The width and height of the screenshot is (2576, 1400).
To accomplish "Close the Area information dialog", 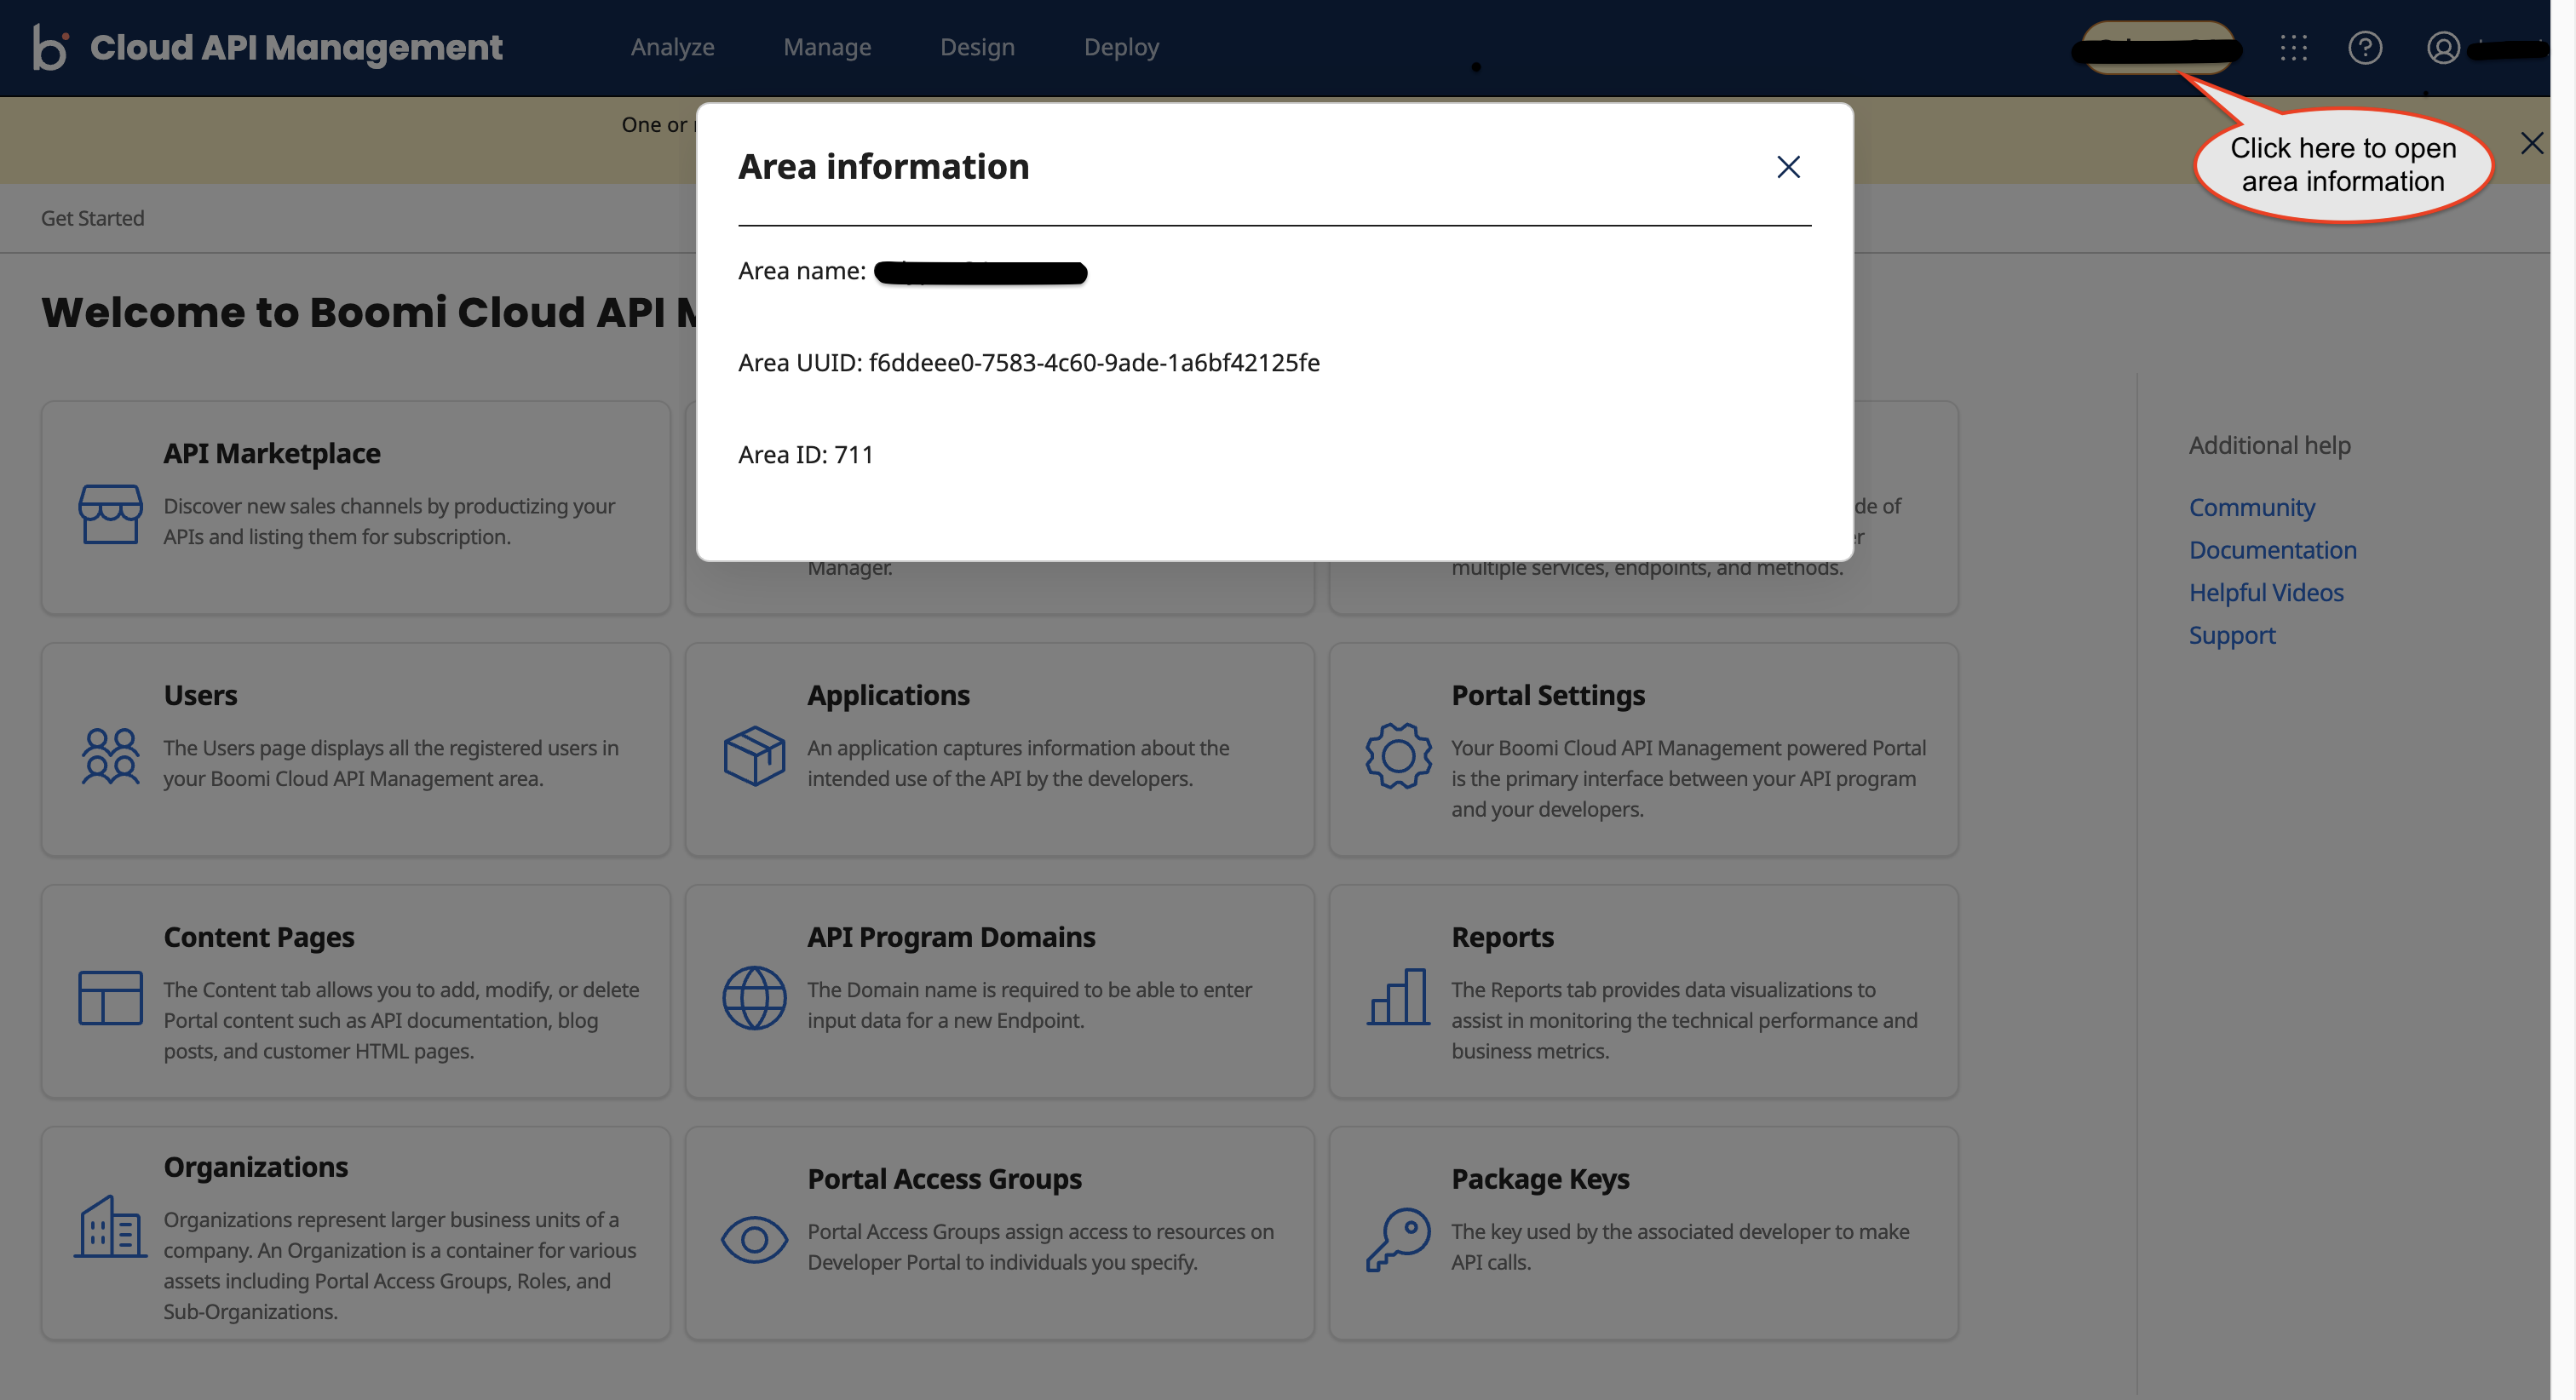I will (x=1788, y=167).
